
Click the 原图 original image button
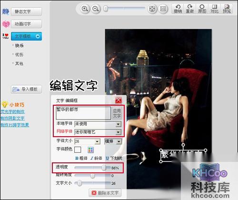point(202,9)
